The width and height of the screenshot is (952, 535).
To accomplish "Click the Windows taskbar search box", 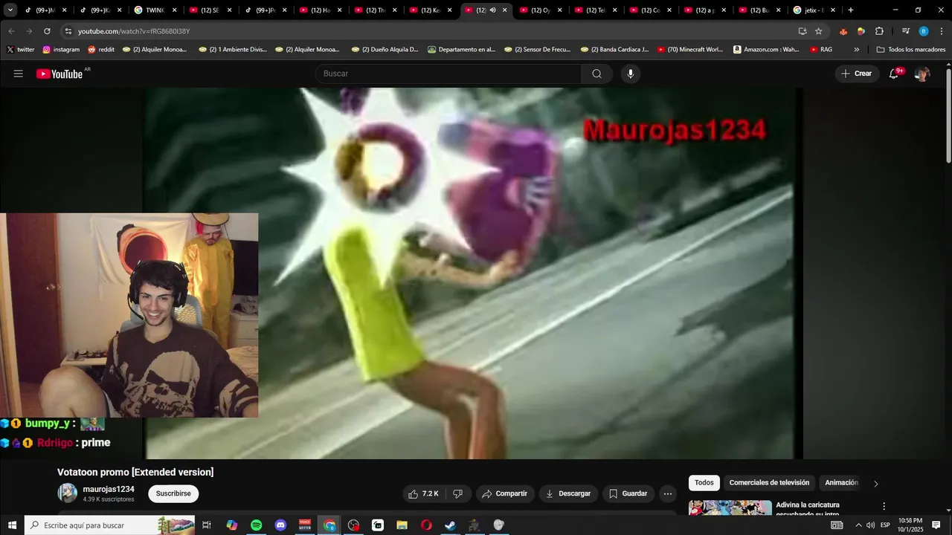I will click(110, 525).
